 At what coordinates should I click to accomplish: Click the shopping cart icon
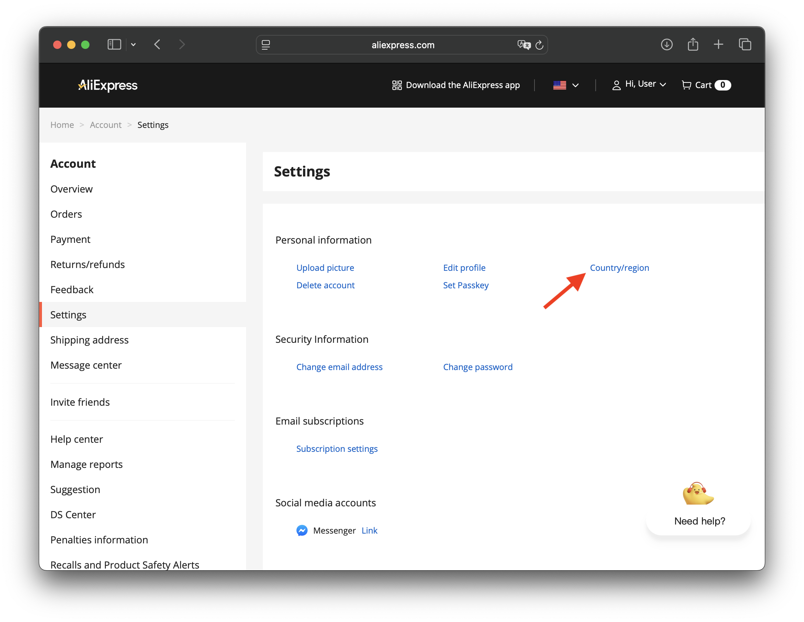[686, 85]
